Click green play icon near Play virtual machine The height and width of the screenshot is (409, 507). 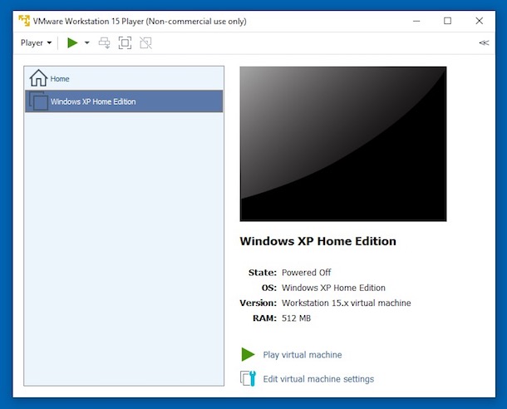click(x=248, y=354)
